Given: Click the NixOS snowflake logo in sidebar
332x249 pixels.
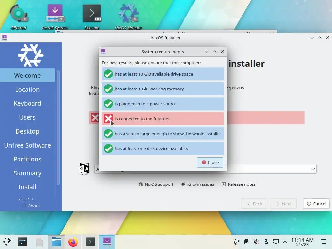Looking at the screenshot, I should coord(31,55).
